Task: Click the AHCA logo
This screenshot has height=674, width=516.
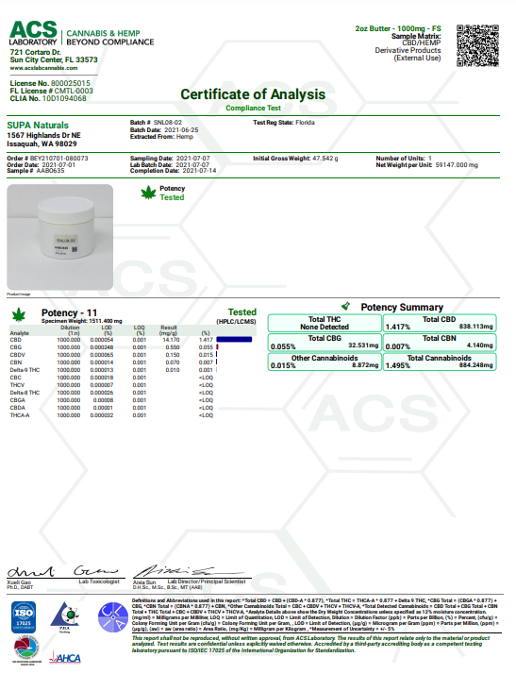Action: (x=65, y=658)
